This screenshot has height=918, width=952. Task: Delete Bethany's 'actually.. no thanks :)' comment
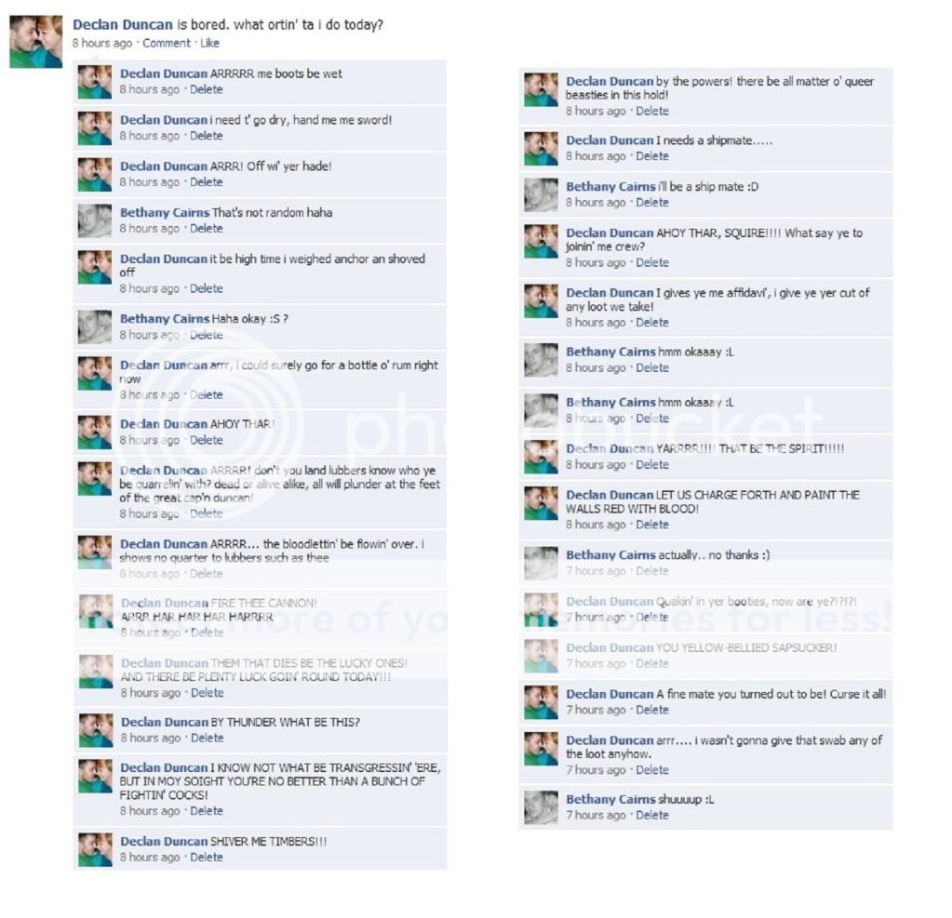652,571
